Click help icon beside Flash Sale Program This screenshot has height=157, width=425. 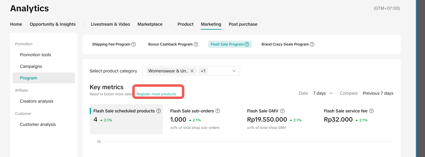click(247, 44)
